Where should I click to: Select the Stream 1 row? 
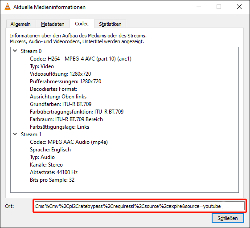[31, 134]
